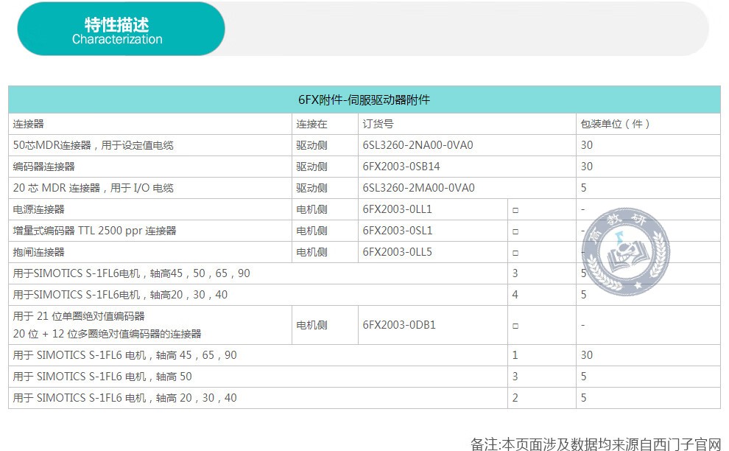Click package quantity 30 in the 轴高 45，65，90 row
The width and height of the screenshot is (729, 451).
click(x=587, y=356)
